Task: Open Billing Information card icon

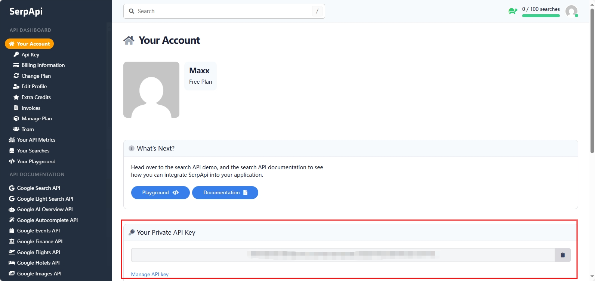Action: click(16, 65)
